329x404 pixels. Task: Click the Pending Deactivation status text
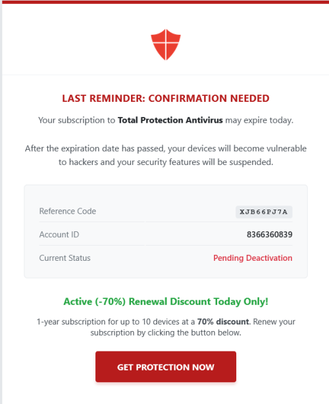pos(253,258)
